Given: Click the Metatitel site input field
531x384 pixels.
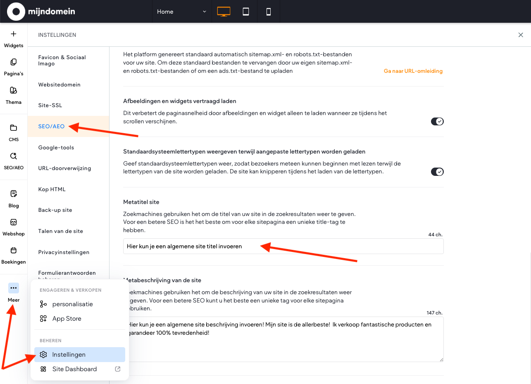Looking at the screenshot, I should pos(283,246).
